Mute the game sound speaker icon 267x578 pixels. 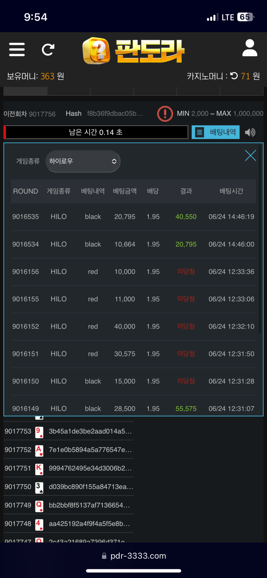(x=250, y=132)
